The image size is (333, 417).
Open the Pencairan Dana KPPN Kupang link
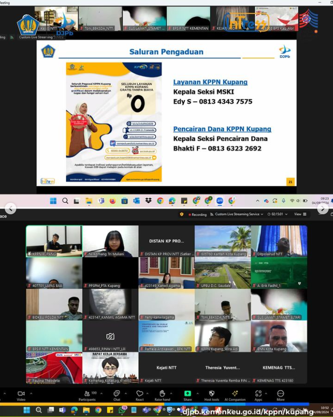pos(222,129)
